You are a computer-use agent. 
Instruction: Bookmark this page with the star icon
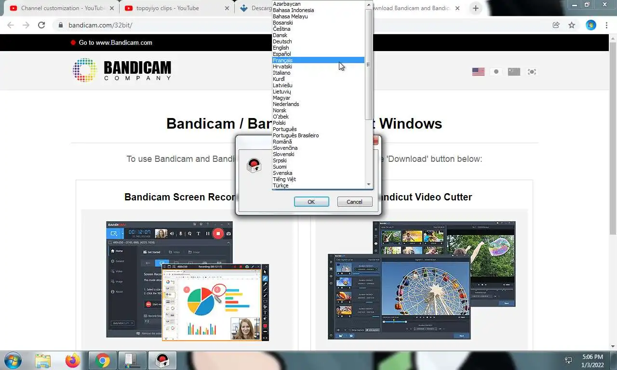pos(572,25)
